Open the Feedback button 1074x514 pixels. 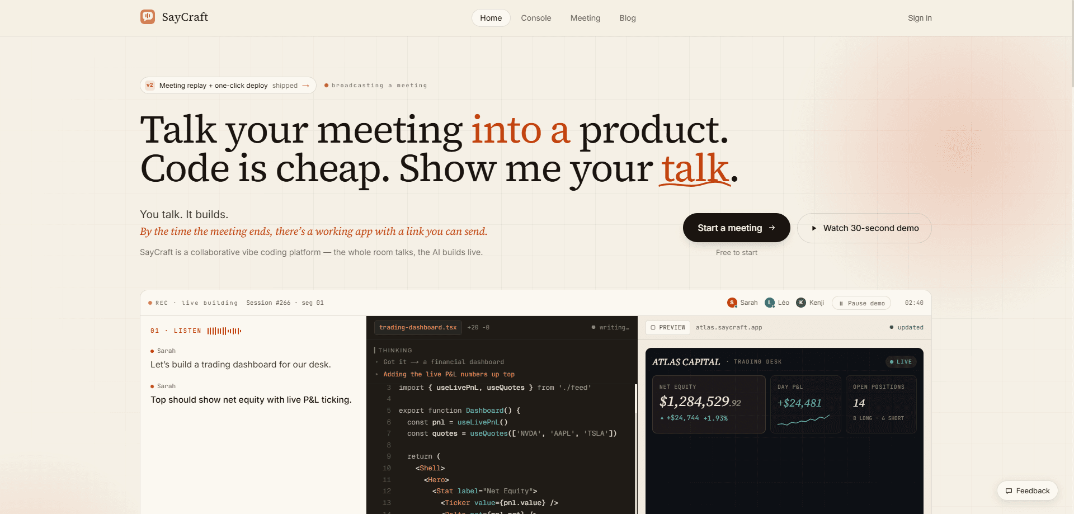click(1027, 491)
